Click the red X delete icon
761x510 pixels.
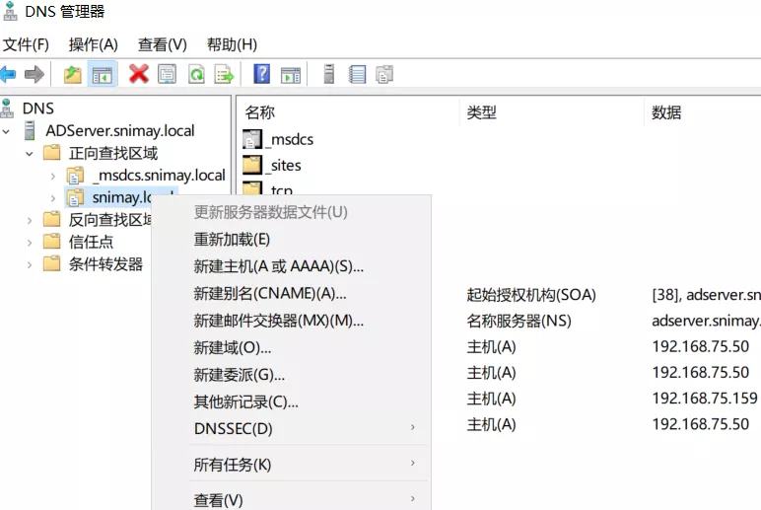pos(138,74)
